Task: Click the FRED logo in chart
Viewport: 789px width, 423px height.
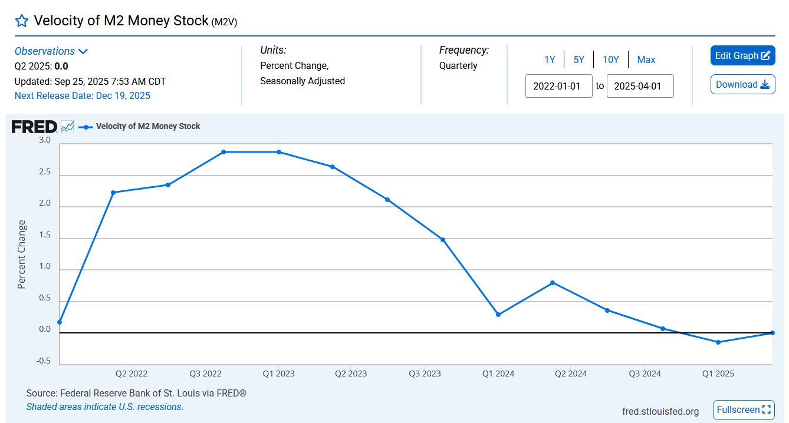Action: coord(34,127)
